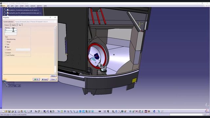
Task: Select the Machine.1 tree item
Action: point(14,86)
